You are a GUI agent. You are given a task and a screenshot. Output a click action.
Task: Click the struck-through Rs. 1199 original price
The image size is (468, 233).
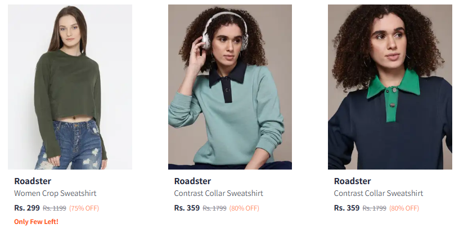pyautogui.click(x=55, y=208)
